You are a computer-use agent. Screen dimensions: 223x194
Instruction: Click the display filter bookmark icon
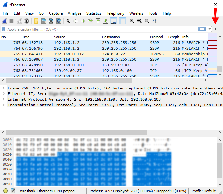[x=4, y=29]
